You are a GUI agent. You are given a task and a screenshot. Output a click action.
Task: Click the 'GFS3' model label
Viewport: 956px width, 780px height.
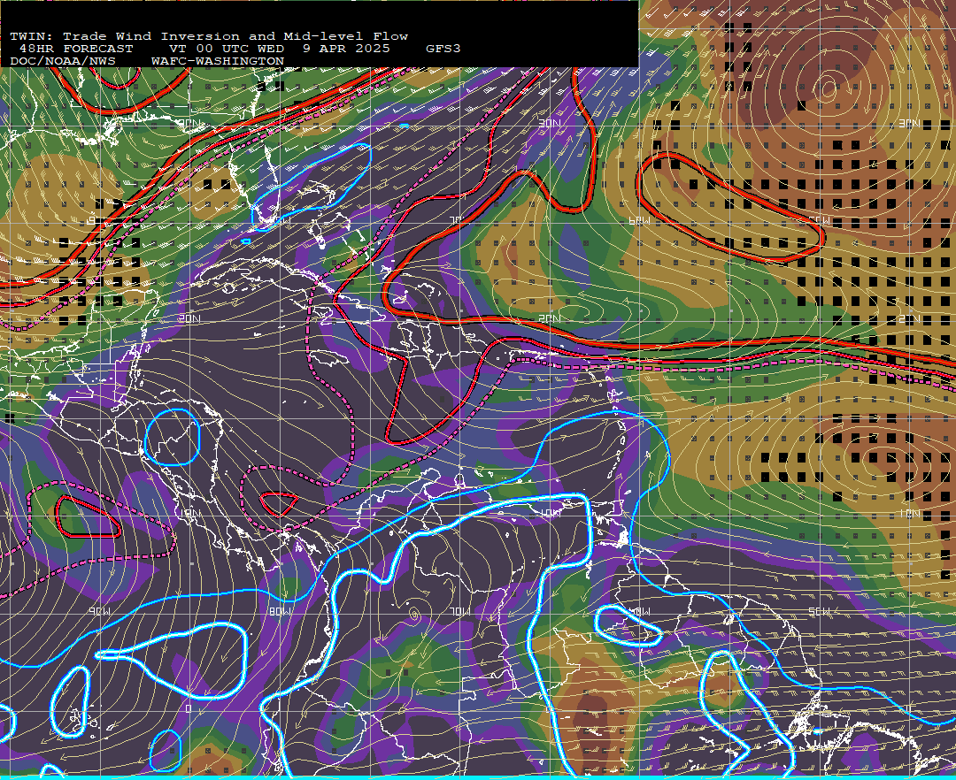point(443,49)
